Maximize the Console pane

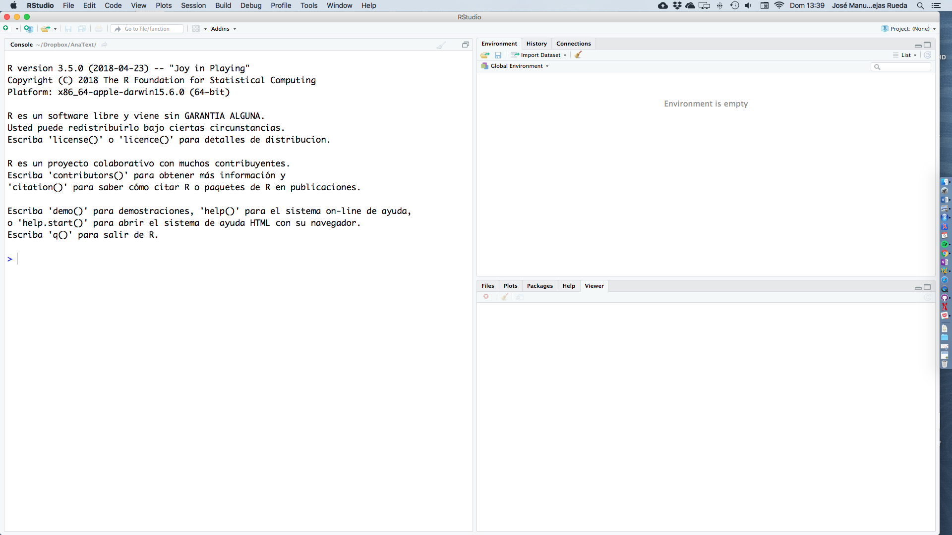(x=465, y=45)
